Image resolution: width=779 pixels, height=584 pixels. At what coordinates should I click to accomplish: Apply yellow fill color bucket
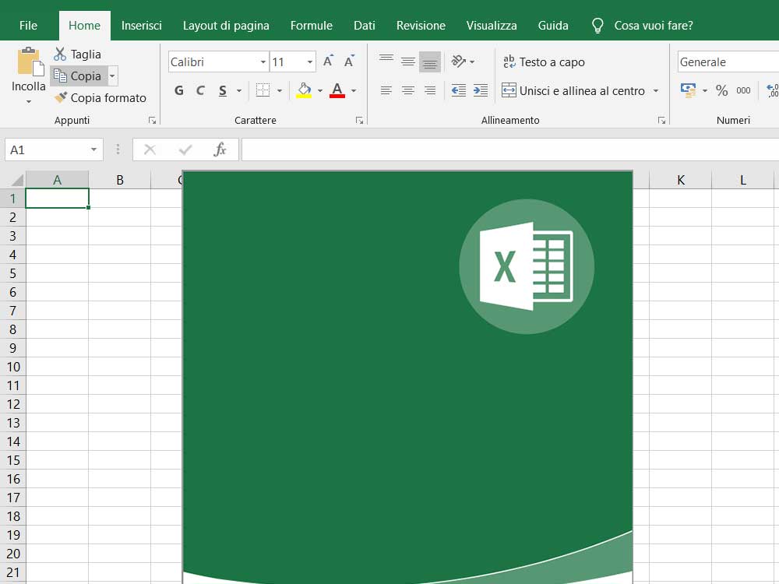tap(304, 90)
